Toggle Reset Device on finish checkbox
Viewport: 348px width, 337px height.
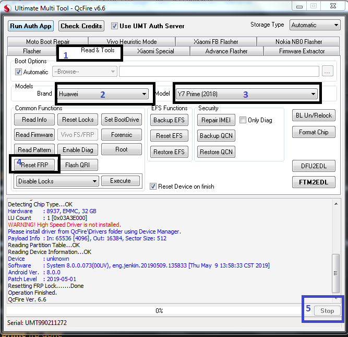(153, 187)
